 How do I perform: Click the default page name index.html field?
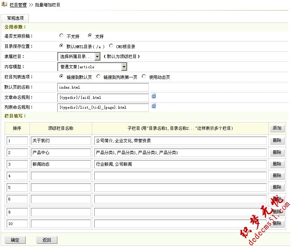coord(103,87)
